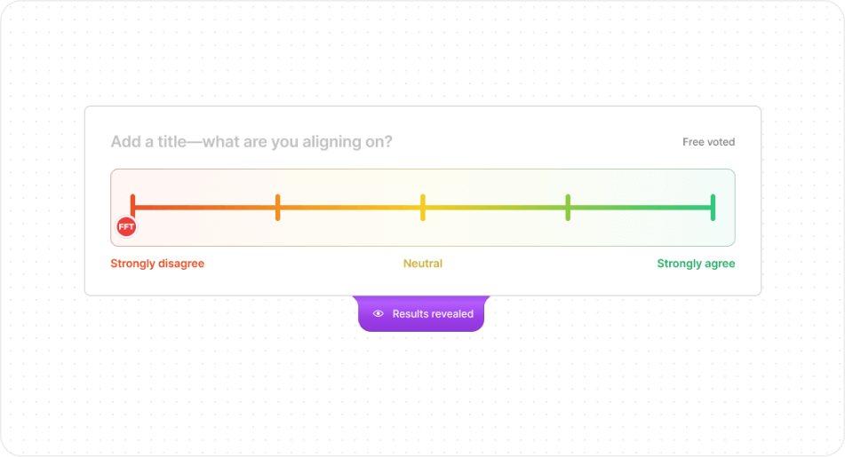This screenshot has height=457, width=845.
Task: Click the eye icon on Results revealed
Action: (x=379, y=314)
